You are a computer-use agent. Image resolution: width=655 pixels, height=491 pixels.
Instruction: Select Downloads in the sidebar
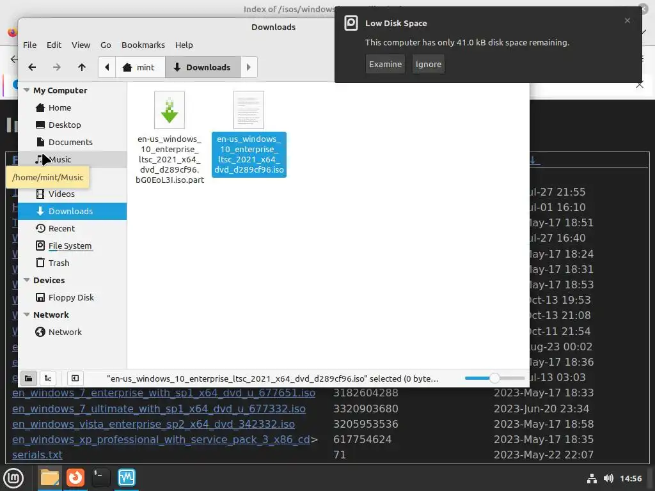click(x=72, y=211)
